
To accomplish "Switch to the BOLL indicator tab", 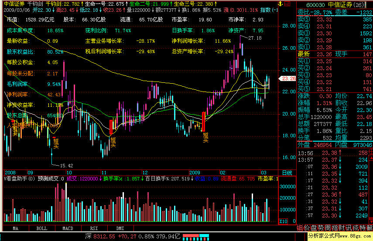I will pyautogui.click(x=41, y=228).
